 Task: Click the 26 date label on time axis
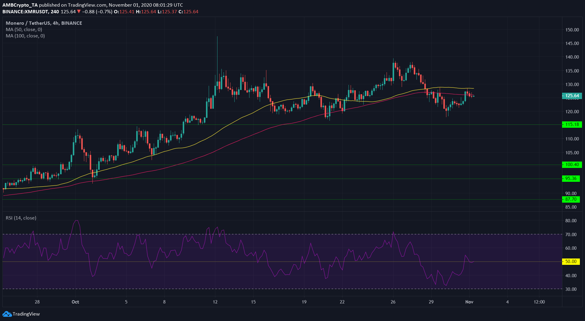click(x=393, y=302)
